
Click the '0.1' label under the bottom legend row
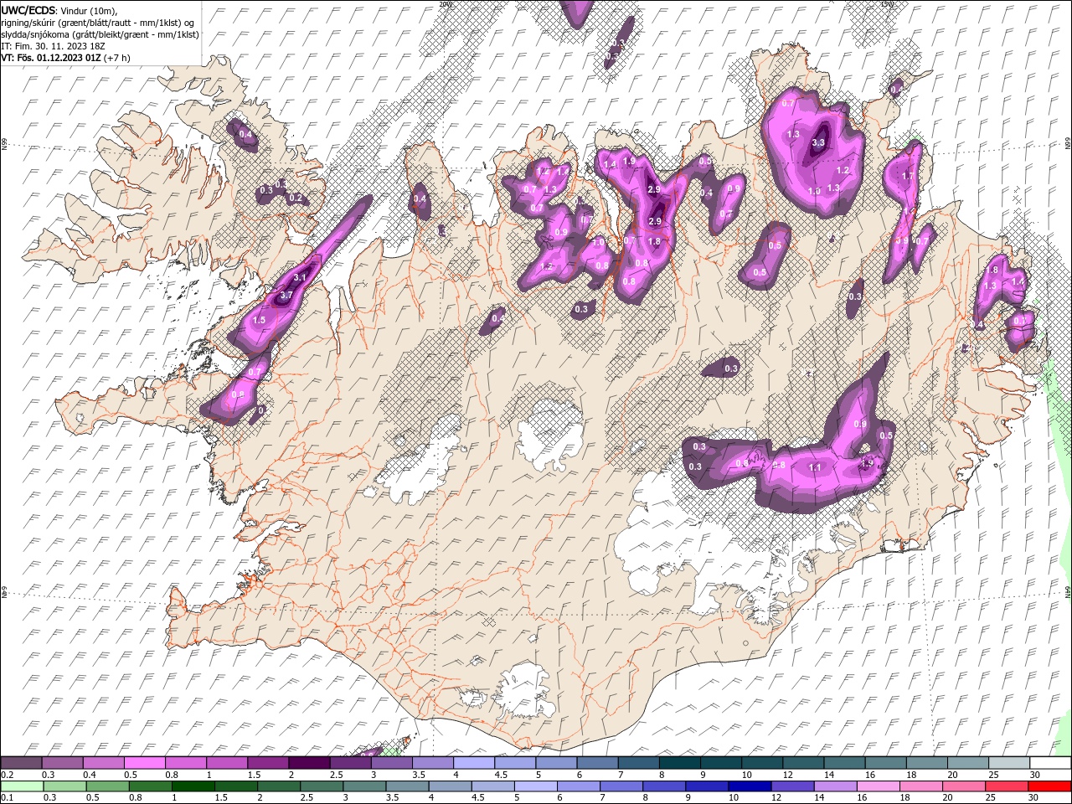[7, 798]
